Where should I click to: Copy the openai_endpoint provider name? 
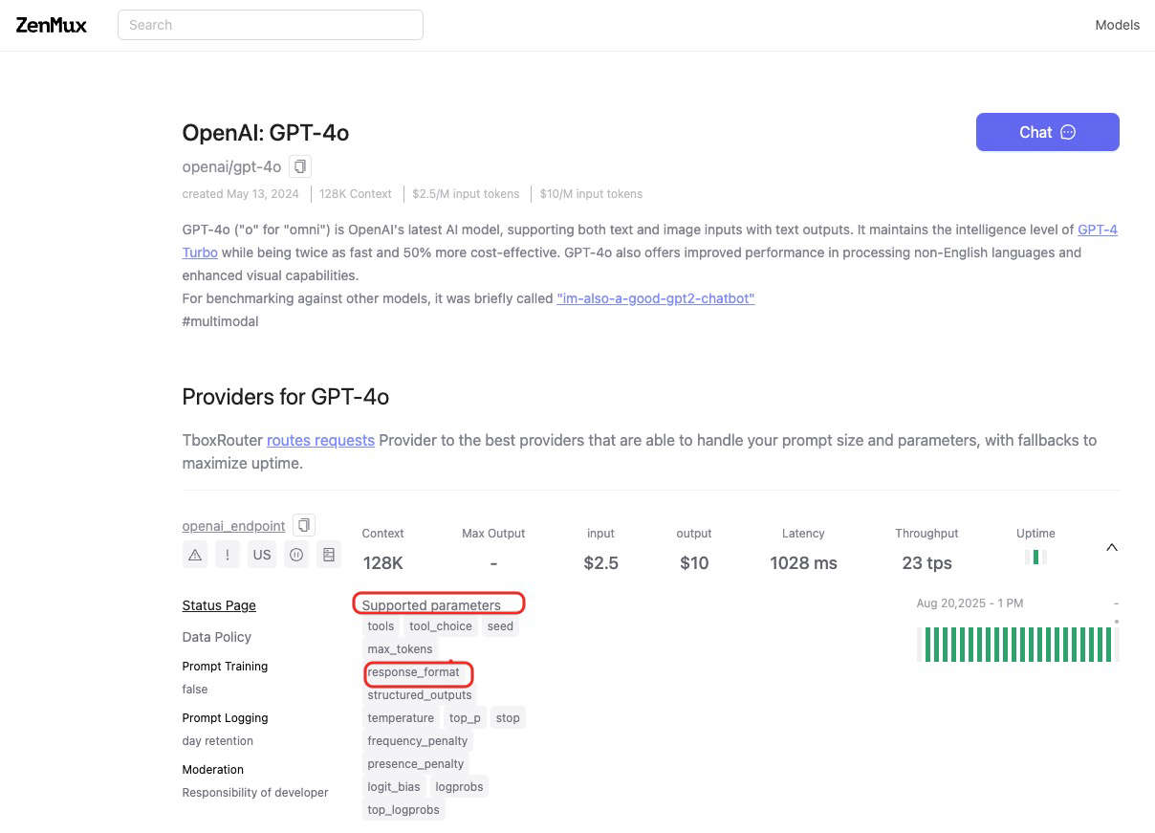[x=304, y=525]
